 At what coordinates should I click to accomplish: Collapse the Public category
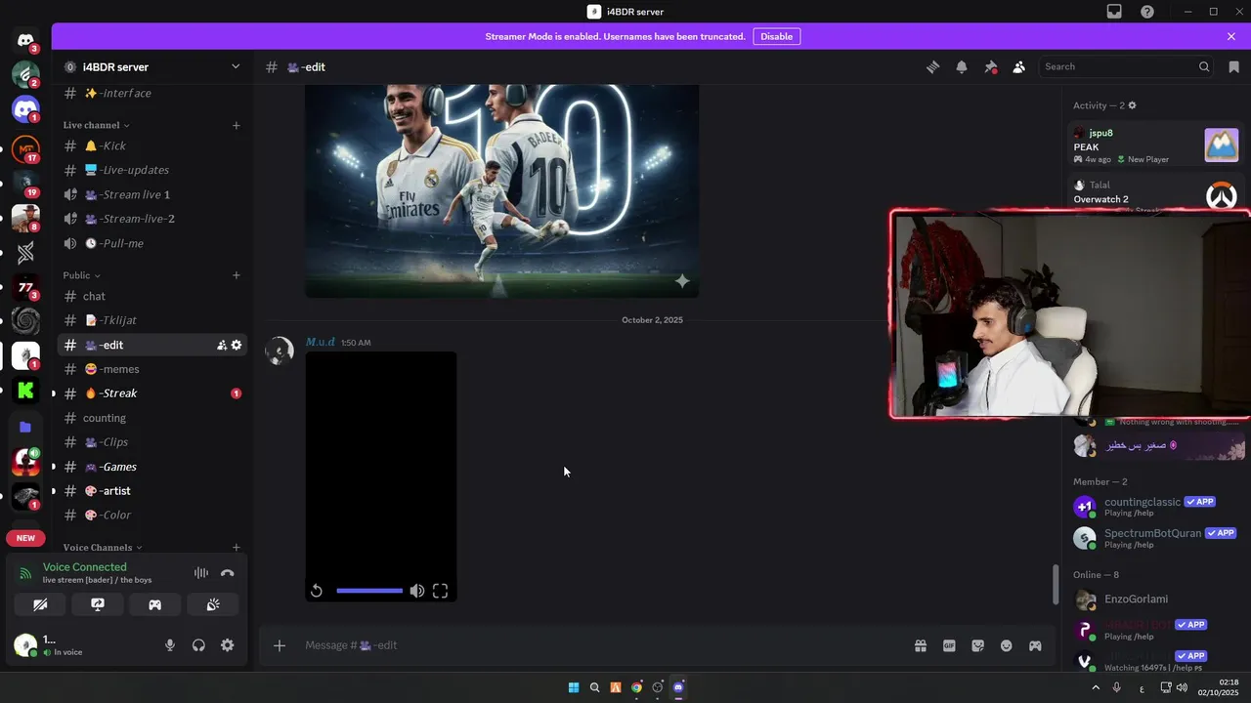(x=81, y=275)
